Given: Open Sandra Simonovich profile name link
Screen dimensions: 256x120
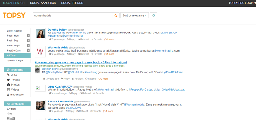Looking at the screenshot, I should click(x=60, y=102).
